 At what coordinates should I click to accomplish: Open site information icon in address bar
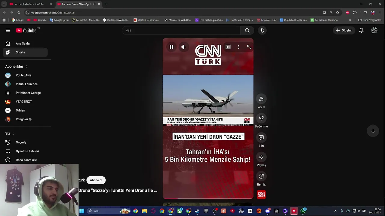[x=27, y=13]
